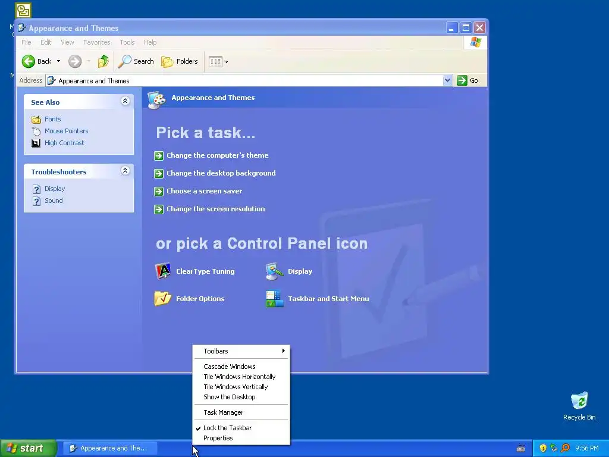Open the Tools menu
Image resolution: width=609 pixels, height=457 pixels.
pyautogui.click(x=127, y=42)
